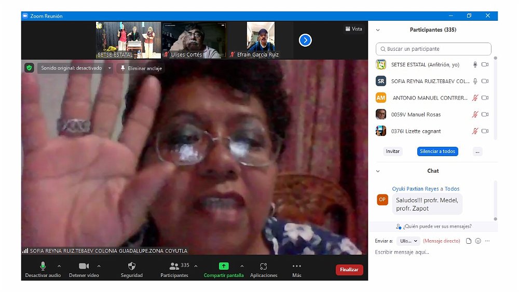Stop the camera with Detener video
This screenshot has width=519, height=292.
[84, 266]
